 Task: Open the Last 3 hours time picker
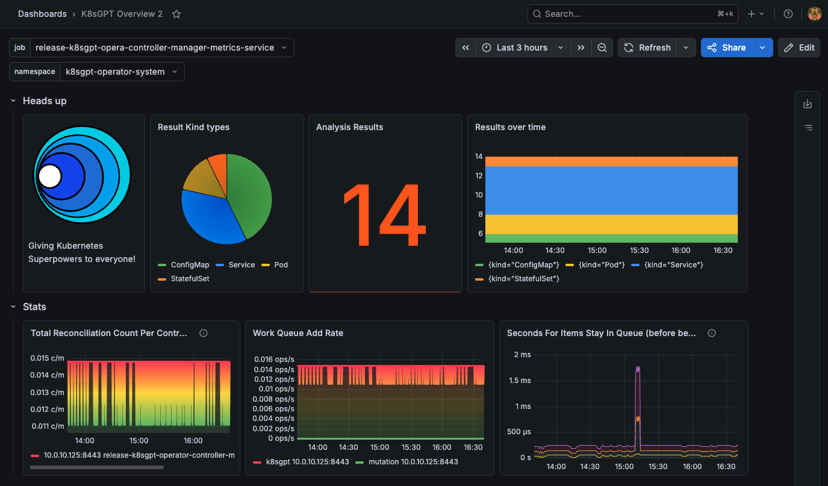tap(523, 48)
